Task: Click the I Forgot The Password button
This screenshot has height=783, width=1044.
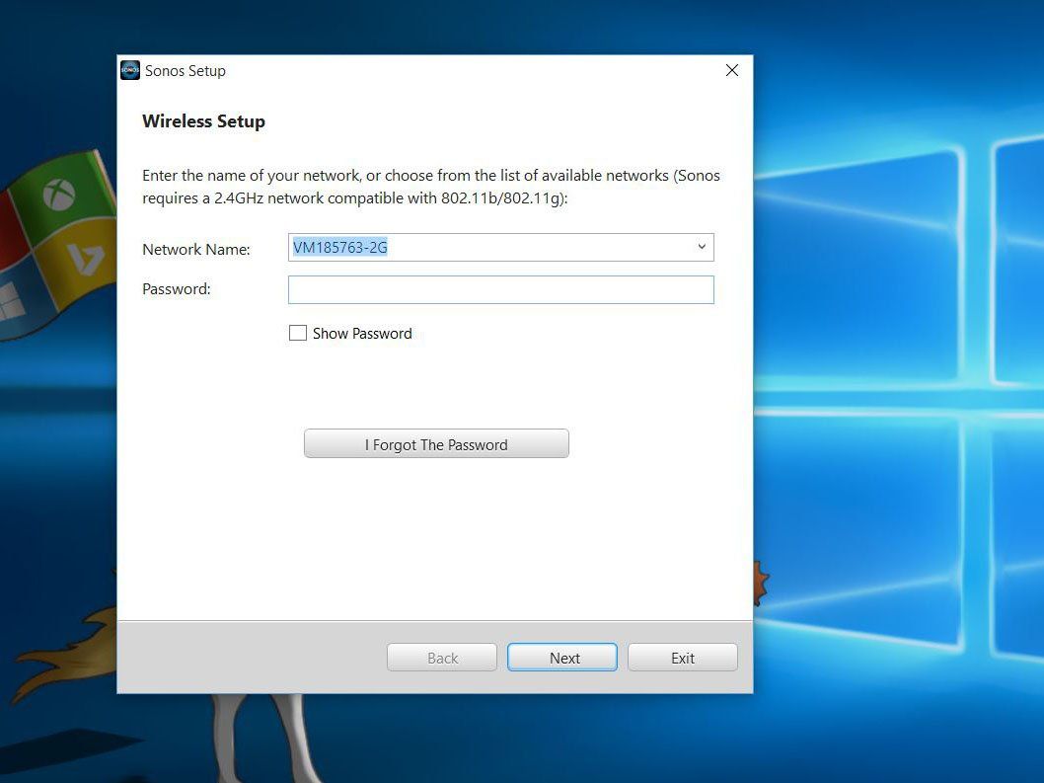Action: point(436,443)
